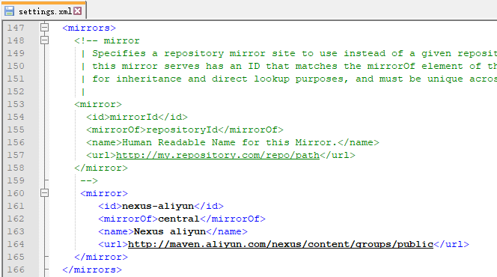The height and width of the screenshot is (277, 497).
Task: Click the comment end marker on line 159
Action: point(89,180)
